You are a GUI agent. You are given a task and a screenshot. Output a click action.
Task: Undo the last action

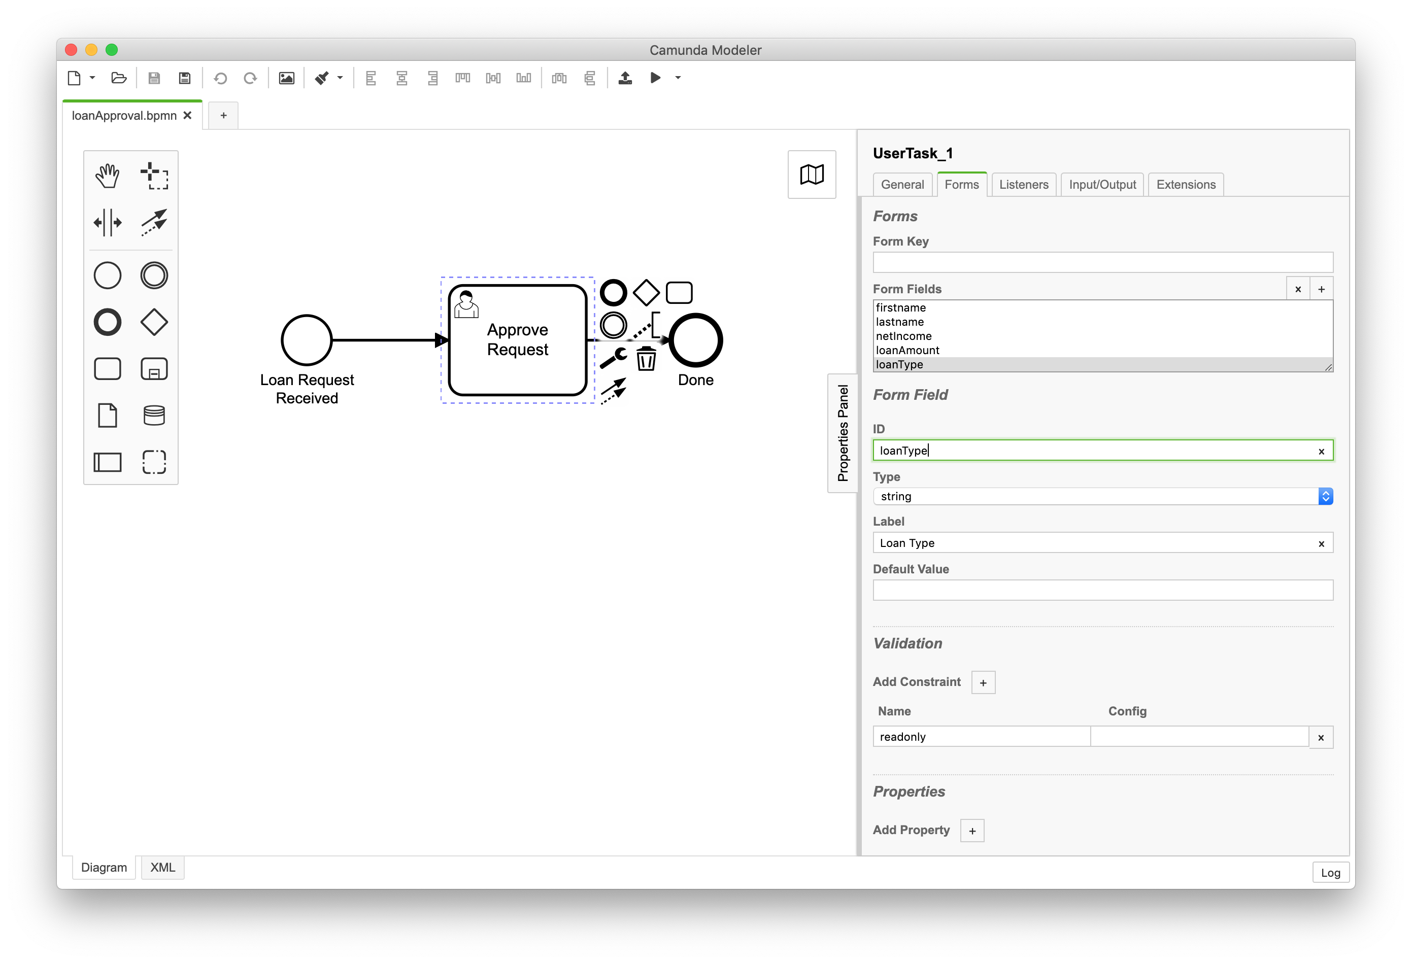click(x=221, y=78)
